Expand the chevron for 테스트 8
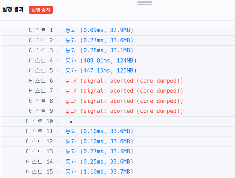235x178 pixels. click(x=58, y=101)
